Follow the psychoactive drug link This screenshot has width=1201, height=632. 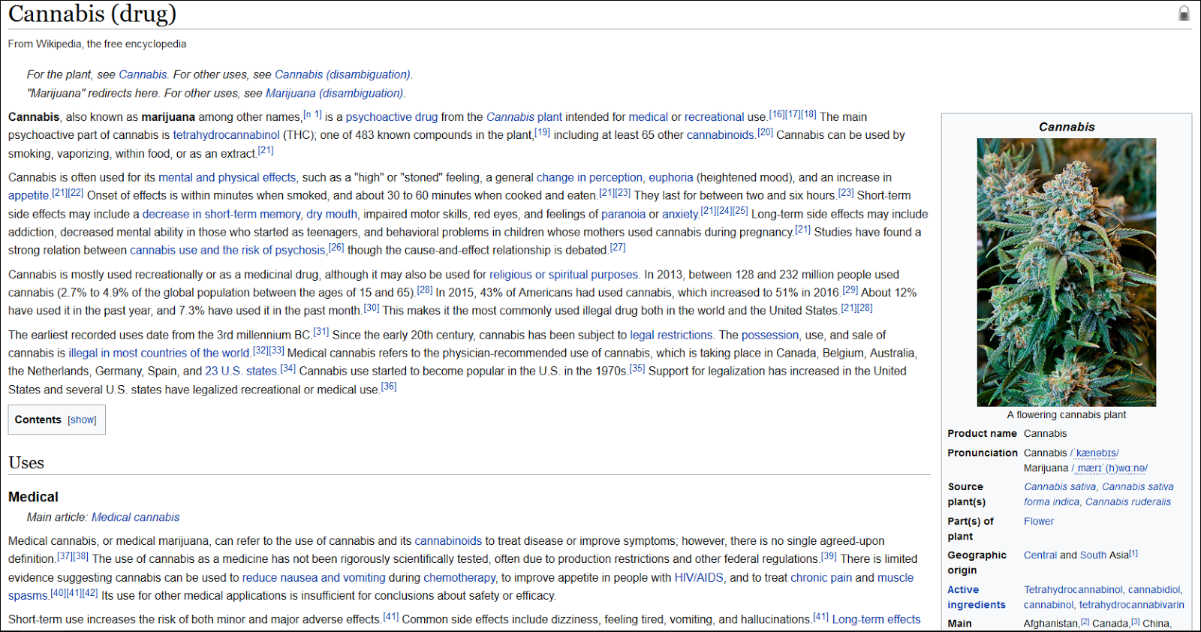(391, 117)
